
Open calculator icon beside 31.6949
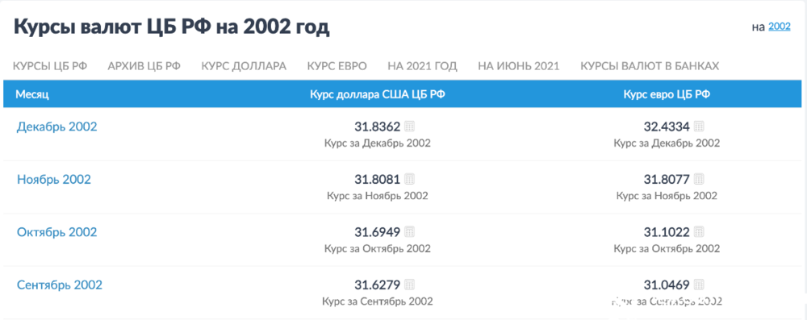pos(410,232)
